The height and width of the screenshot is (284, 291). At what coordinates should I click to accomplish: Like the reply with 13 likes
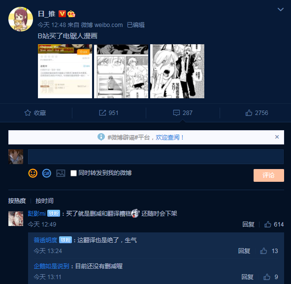pos(263,251)
